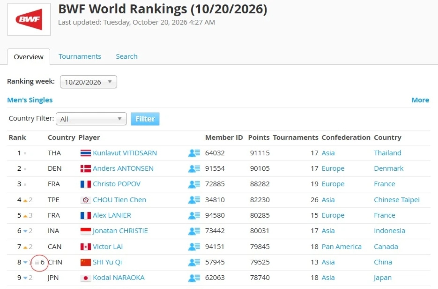
Task: Apply the country Filter button
Action: [x=145, y=119]
